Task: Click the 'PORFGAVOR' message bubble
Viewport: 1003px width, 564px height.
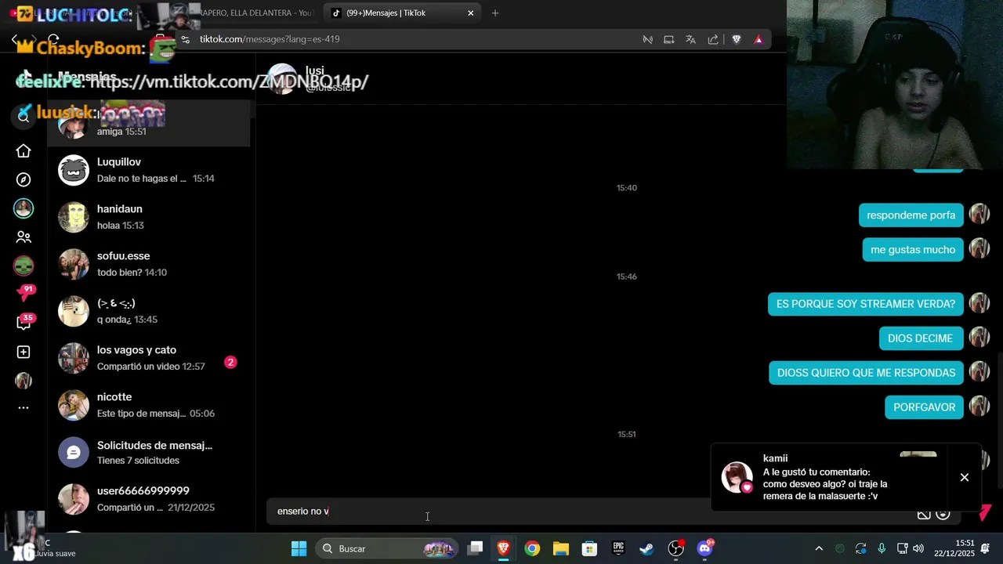Action: pyautogui.click(x=924, y=407)
